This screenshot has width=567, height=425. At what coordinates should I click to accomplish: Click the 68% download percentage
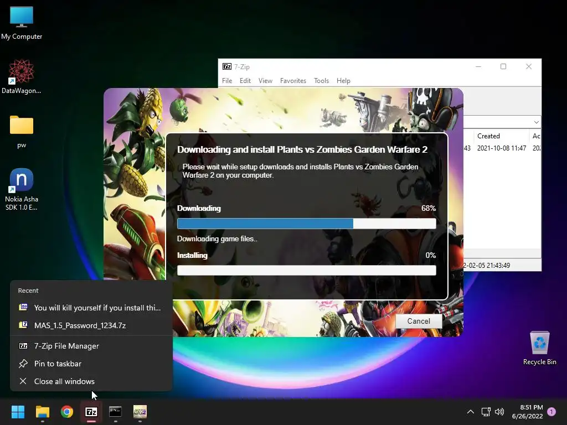[429, 208]
